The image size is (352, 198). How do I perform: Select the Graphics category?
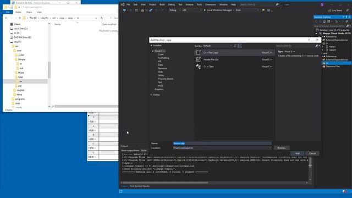pyautogui.click(x=159, y=89)
